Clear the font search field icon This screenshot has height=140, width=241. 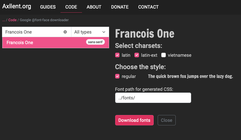click(x=65, y=32)
